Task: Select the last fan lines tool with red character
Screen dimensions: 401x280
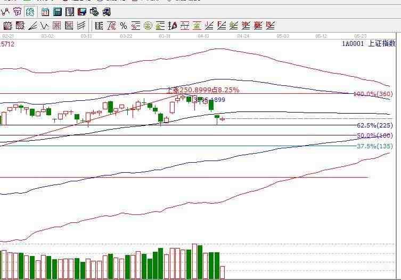Action: point(271,26)
